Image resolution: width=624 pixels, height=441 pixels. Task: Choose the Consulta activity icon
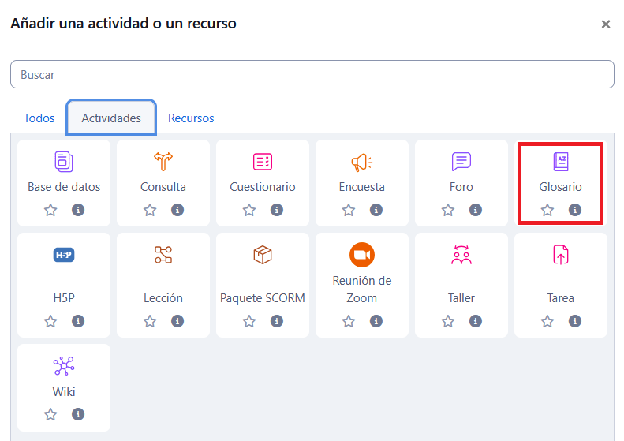163,162
